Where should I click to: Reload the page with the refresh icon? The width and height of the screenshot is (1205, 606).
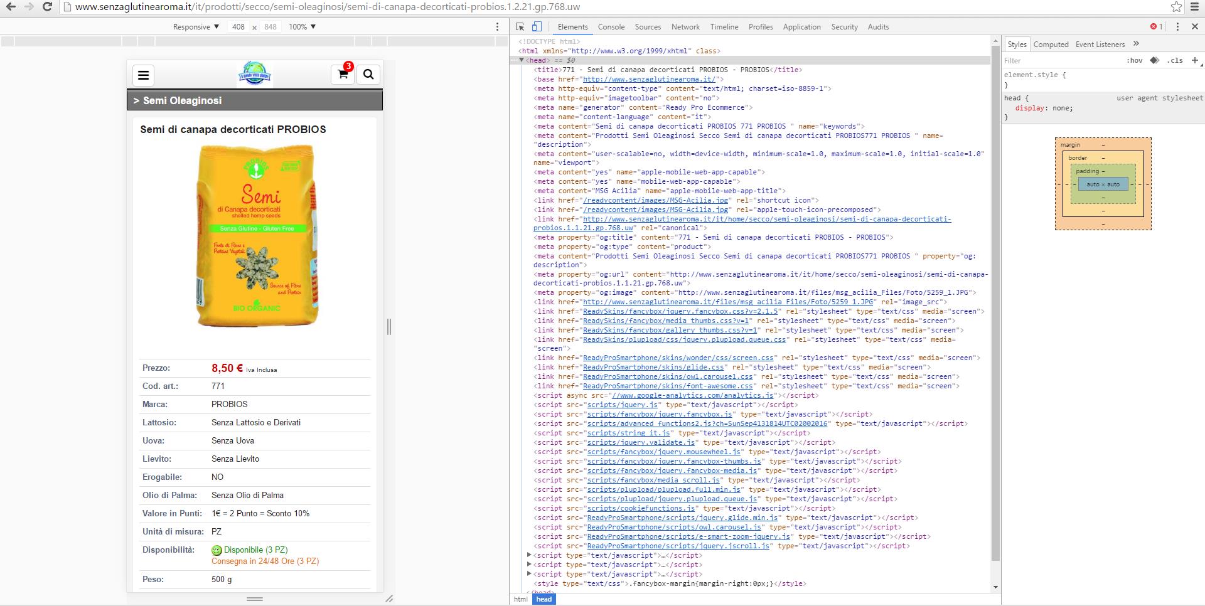[x=47, y=7]
